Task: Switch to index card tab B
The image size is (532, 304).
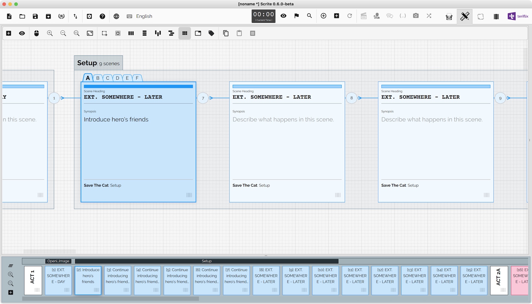Action: tap(98, 78)
